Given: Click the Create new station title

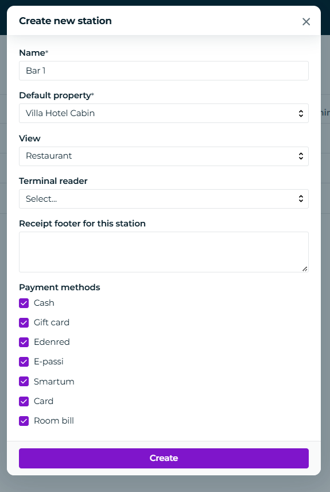Looking at the screenshot, I should [x=65, y=21].
